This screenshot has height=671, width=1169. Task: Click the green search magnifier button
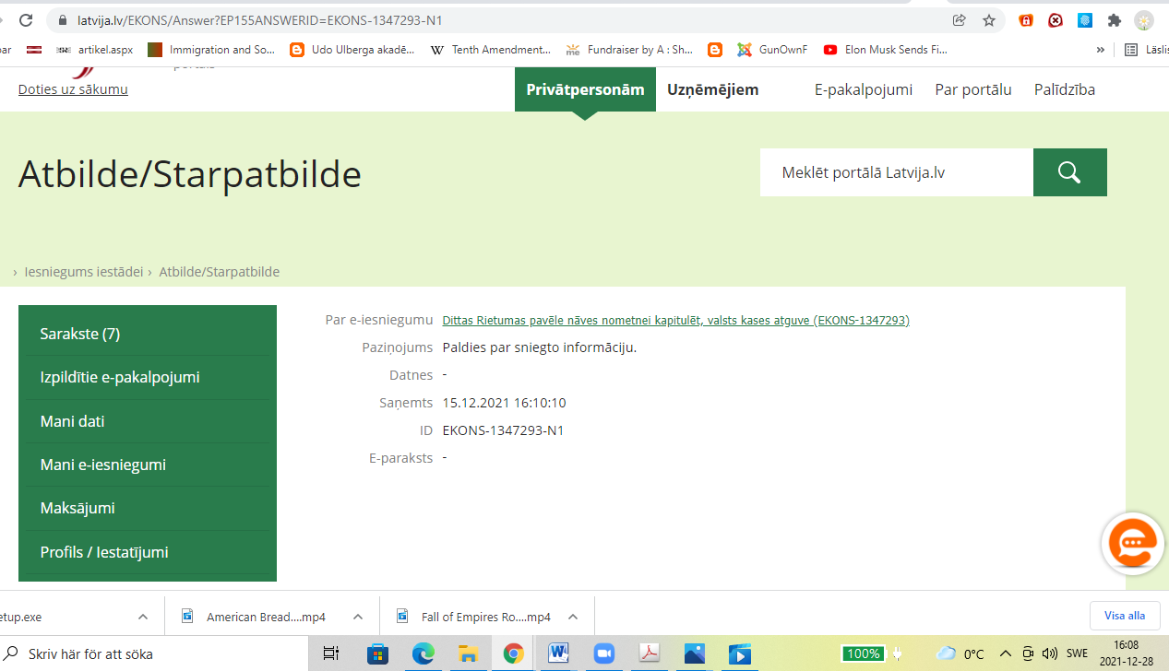tap(1069, 172)
